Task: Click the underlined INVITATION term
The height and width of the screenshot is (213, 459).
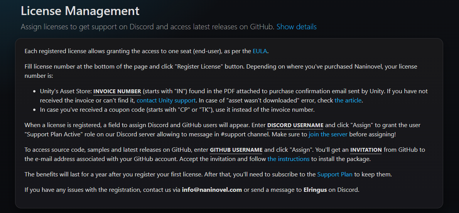Action: tap(366, 149)
